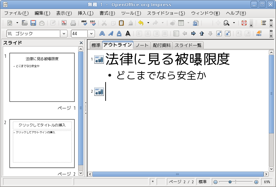Open the スライドショー menu
Screen dimensions: 276x187
point(166,13)
